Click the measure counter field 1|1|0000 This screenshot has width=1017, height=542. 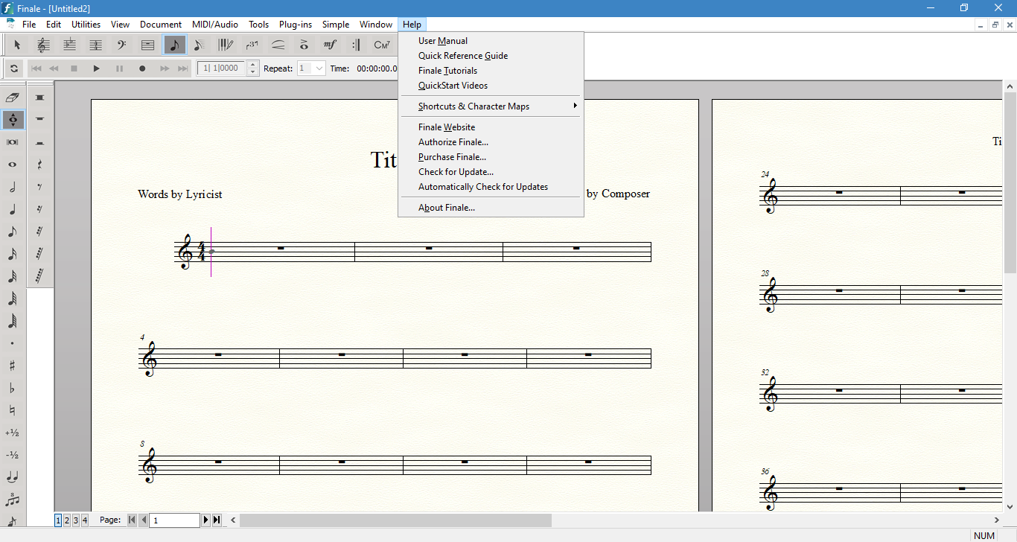point(222,68)
